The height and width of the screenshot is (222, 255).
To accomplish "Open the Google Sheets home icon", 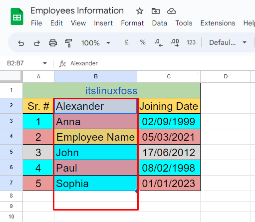I will (x=17, y=16).
